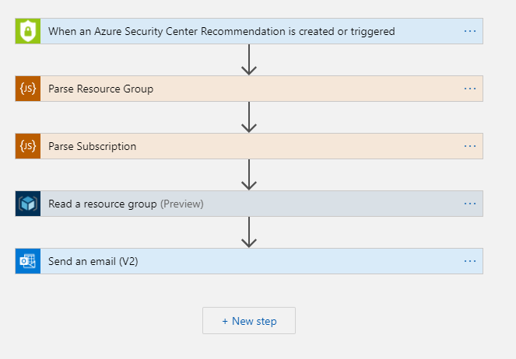This screenshot has height=359, width=516.
Task: Click the Outlook icon on Send an email
Action: 28,261
